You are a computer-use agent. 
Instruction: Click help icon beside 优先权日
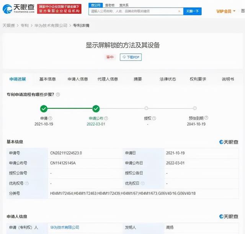point(142,183)
